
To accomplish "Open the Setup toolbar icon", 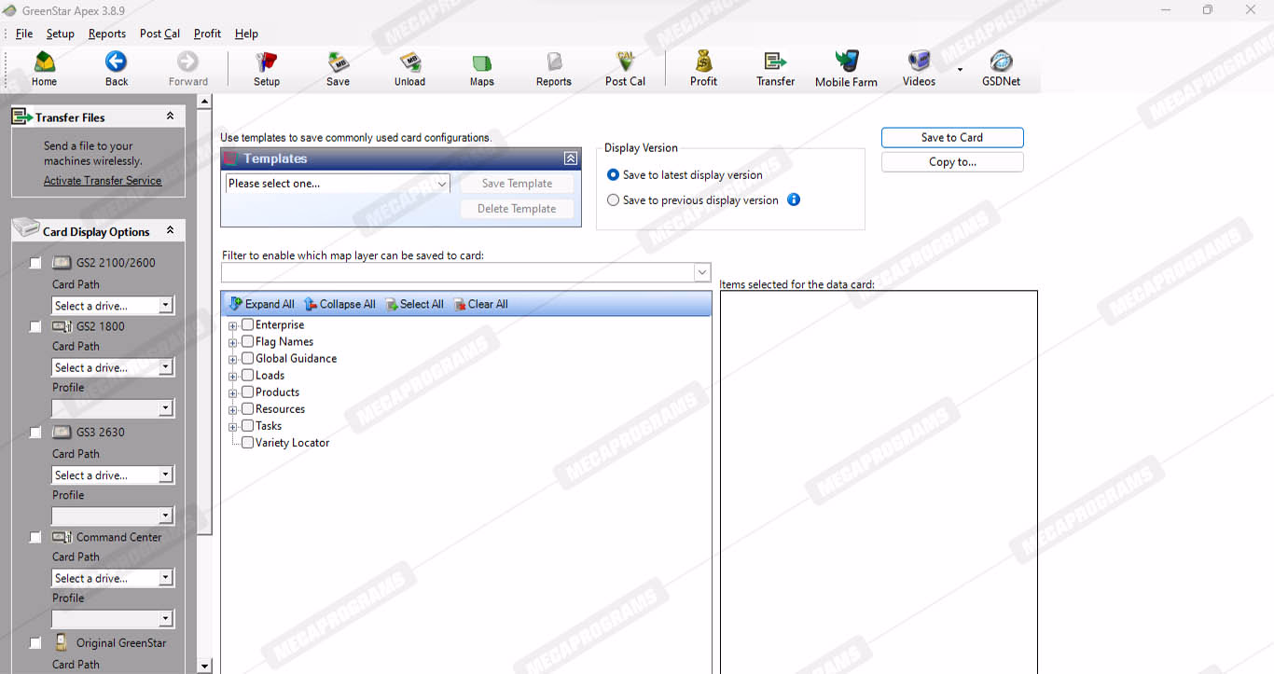I will coord(267,69).
